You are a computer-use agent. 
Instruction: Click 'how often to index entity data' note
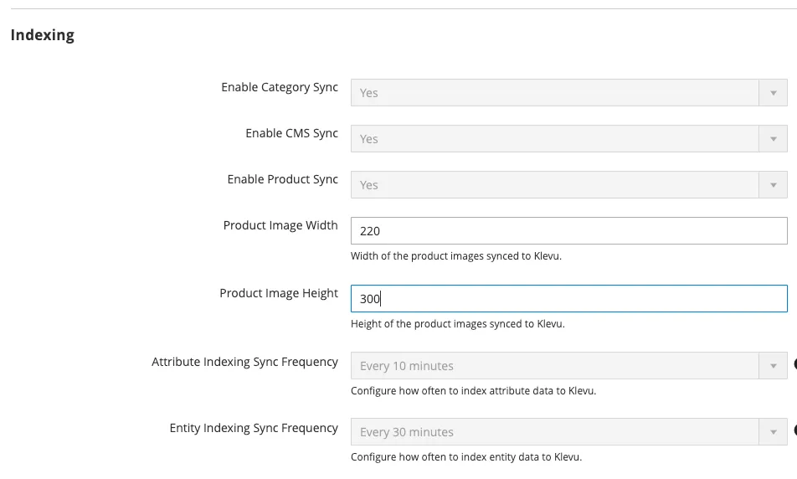466,456
